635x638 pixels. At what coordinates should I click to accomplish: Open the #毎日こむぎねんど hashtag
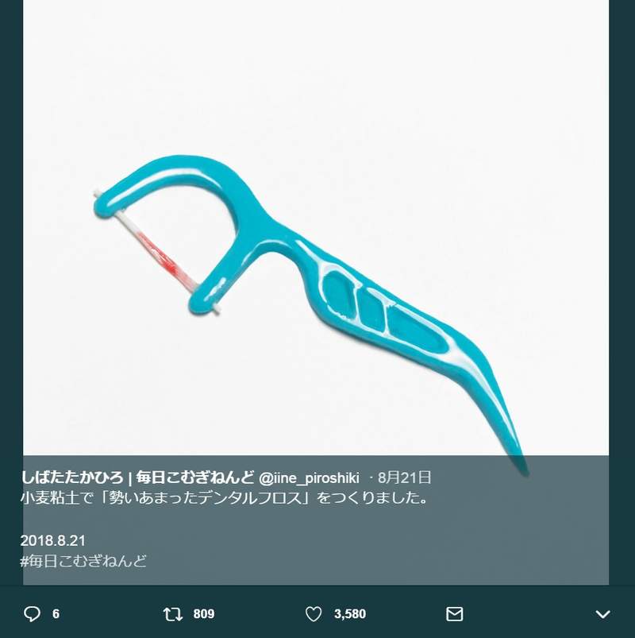pos(83,561)
